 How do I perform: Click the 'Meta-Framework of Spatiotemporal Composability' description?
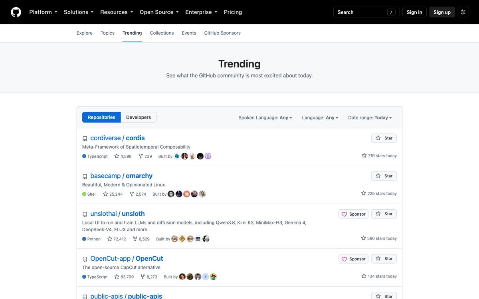pos(136,147)
